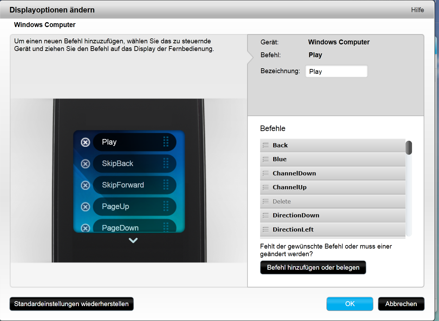The image size is (439, 321).
Task: Click Standardeinstellungen wiederherstellen button
Action: click(71, 304)
